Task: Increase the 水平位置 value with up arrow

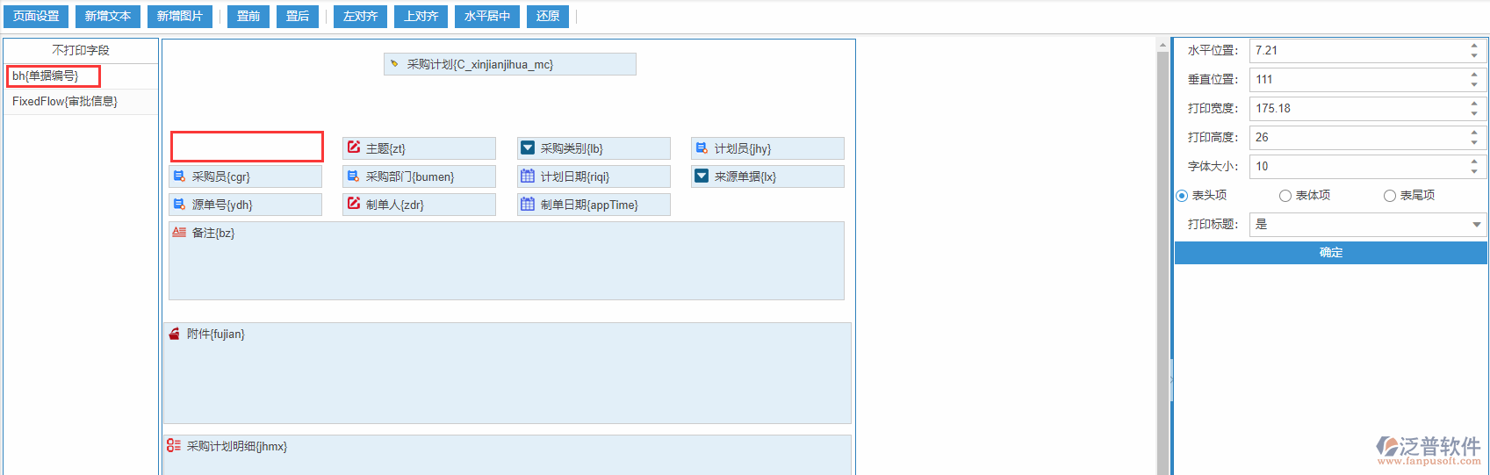Action: click(1474, 46)
